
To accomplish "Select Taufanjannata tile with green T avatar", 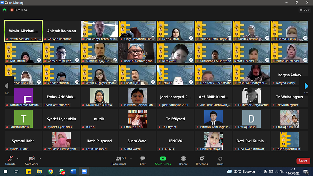I will [23, 119].
